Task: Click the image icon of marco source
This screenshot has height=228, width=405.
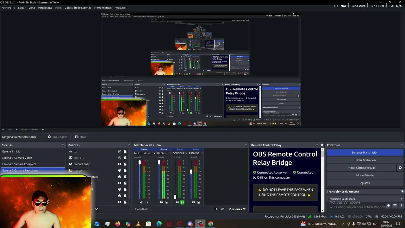Action: coord(71,170)
